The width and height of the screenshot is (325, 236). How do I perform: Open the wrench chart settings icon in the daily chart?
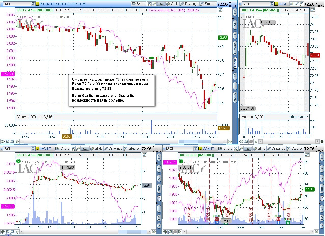tap(241, 149)
